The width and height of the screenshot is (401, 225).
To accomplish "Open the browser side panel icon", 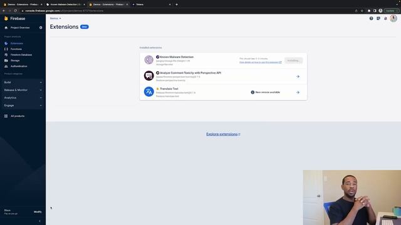I will coord(375,11).
